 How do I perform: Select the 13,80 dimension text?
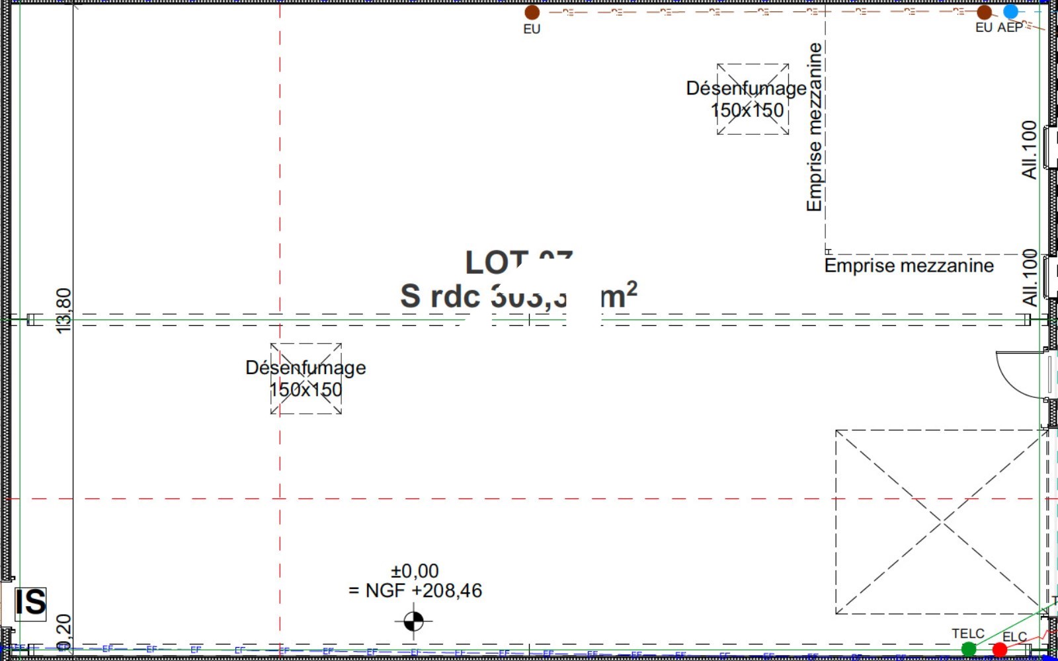[x=63, y=311]
